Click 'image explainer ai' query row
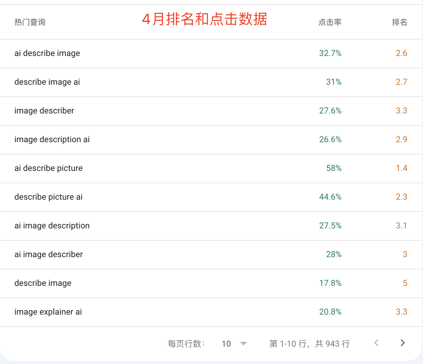This screenshot has height=364, width=423. point(211,312)
